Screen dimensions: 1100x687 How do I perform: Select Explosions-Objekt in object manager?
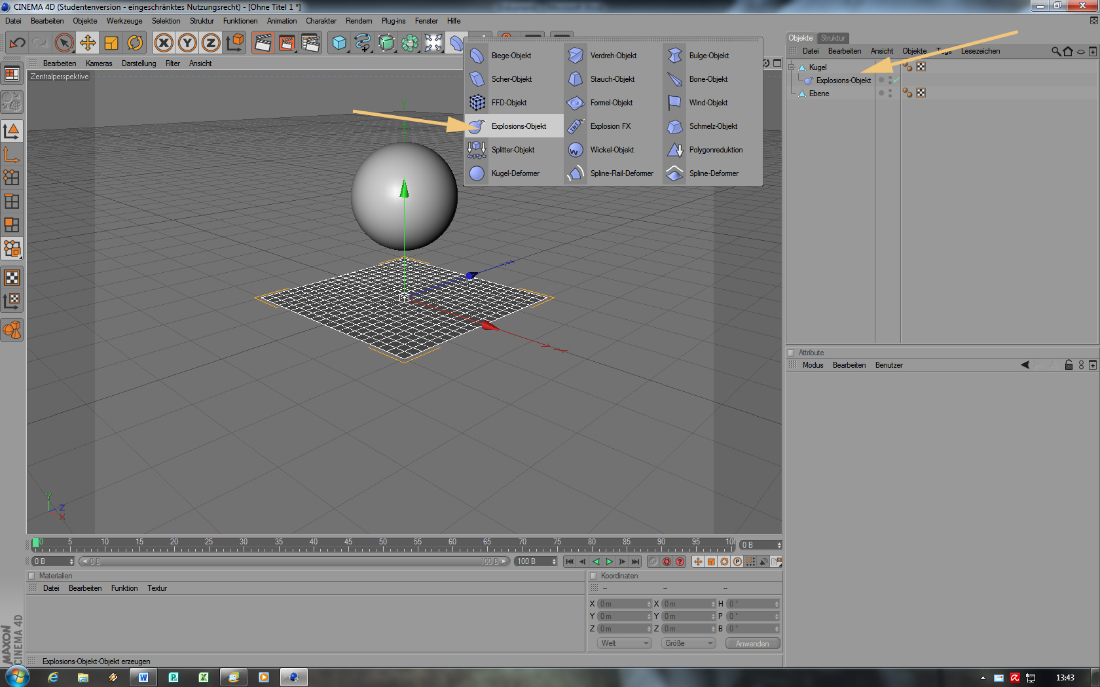(x=843, y=80)
